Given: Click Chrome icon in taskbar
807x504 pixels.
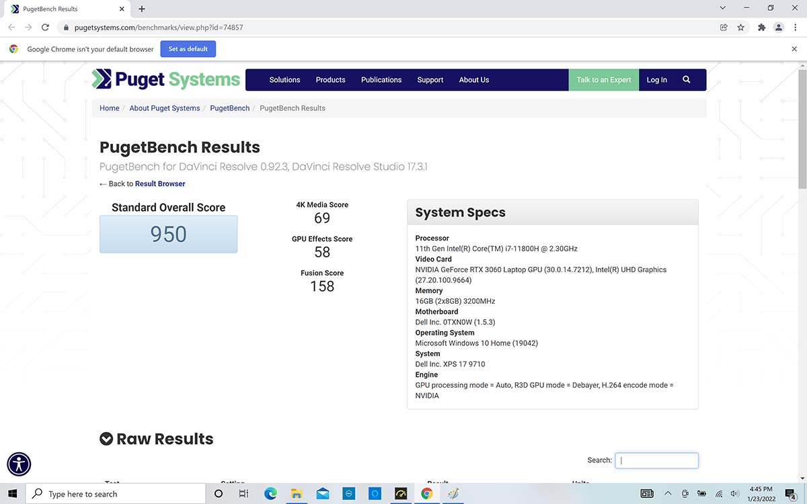Looking at the screenshot, I should click(426, 493).
